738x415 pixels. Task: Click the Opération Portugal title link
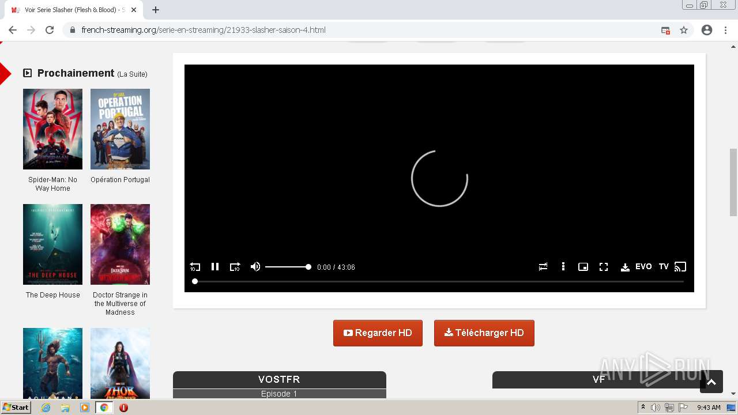pyautogui.click(x=120, y=180)
